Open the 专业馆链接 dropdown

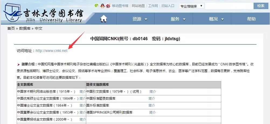pos(191,6)
